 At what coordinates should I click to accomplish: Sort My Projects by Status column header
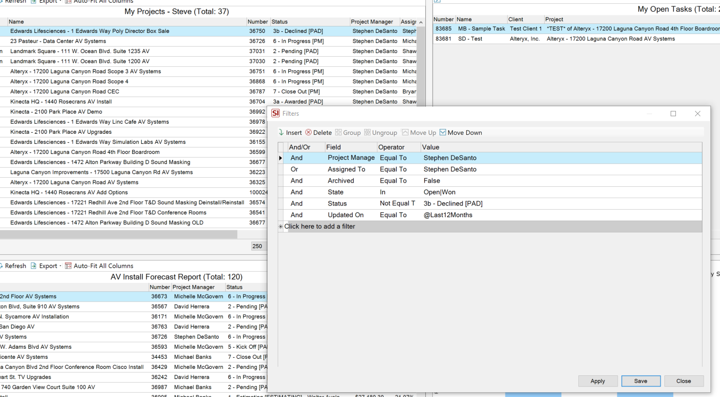[308, 22]
